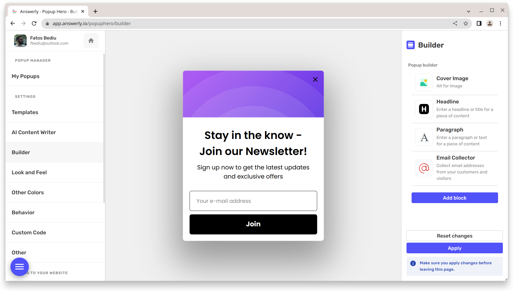The width and height of the screenshot is (513, 291).
Task: Click the email address input field
Action: coord(253,201)
